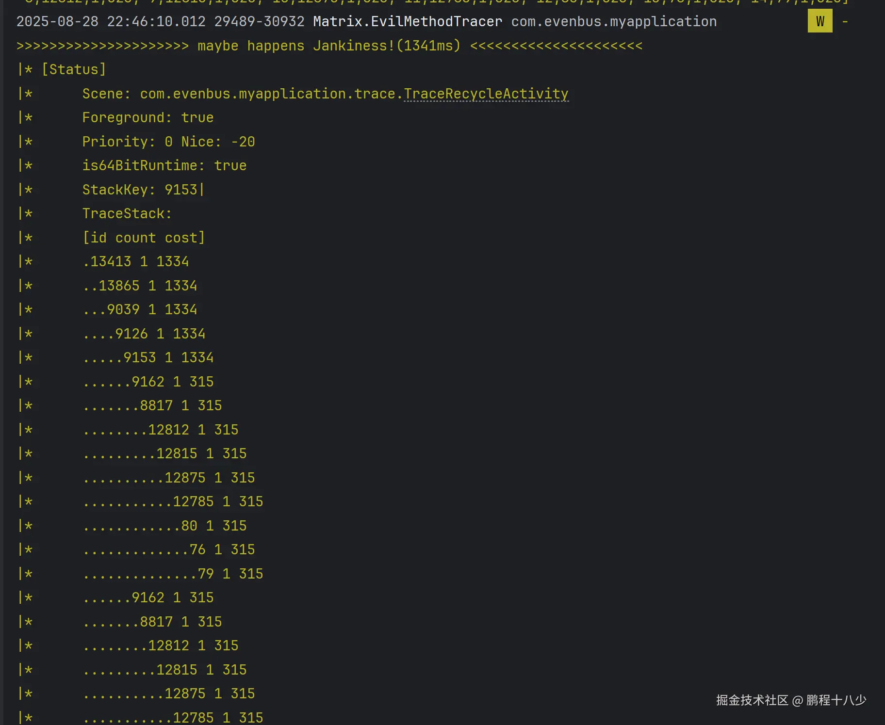This screenshot has height=725, width=885.
Task: Click the Matrix.EvilMethodTracer log tag
Action: coord(407,21)
